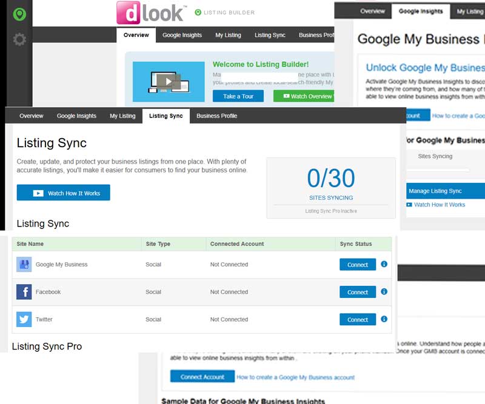Click the green Watch Overview button
The image size is (485, 404).
pyautogui.click(x=304, y=96)
